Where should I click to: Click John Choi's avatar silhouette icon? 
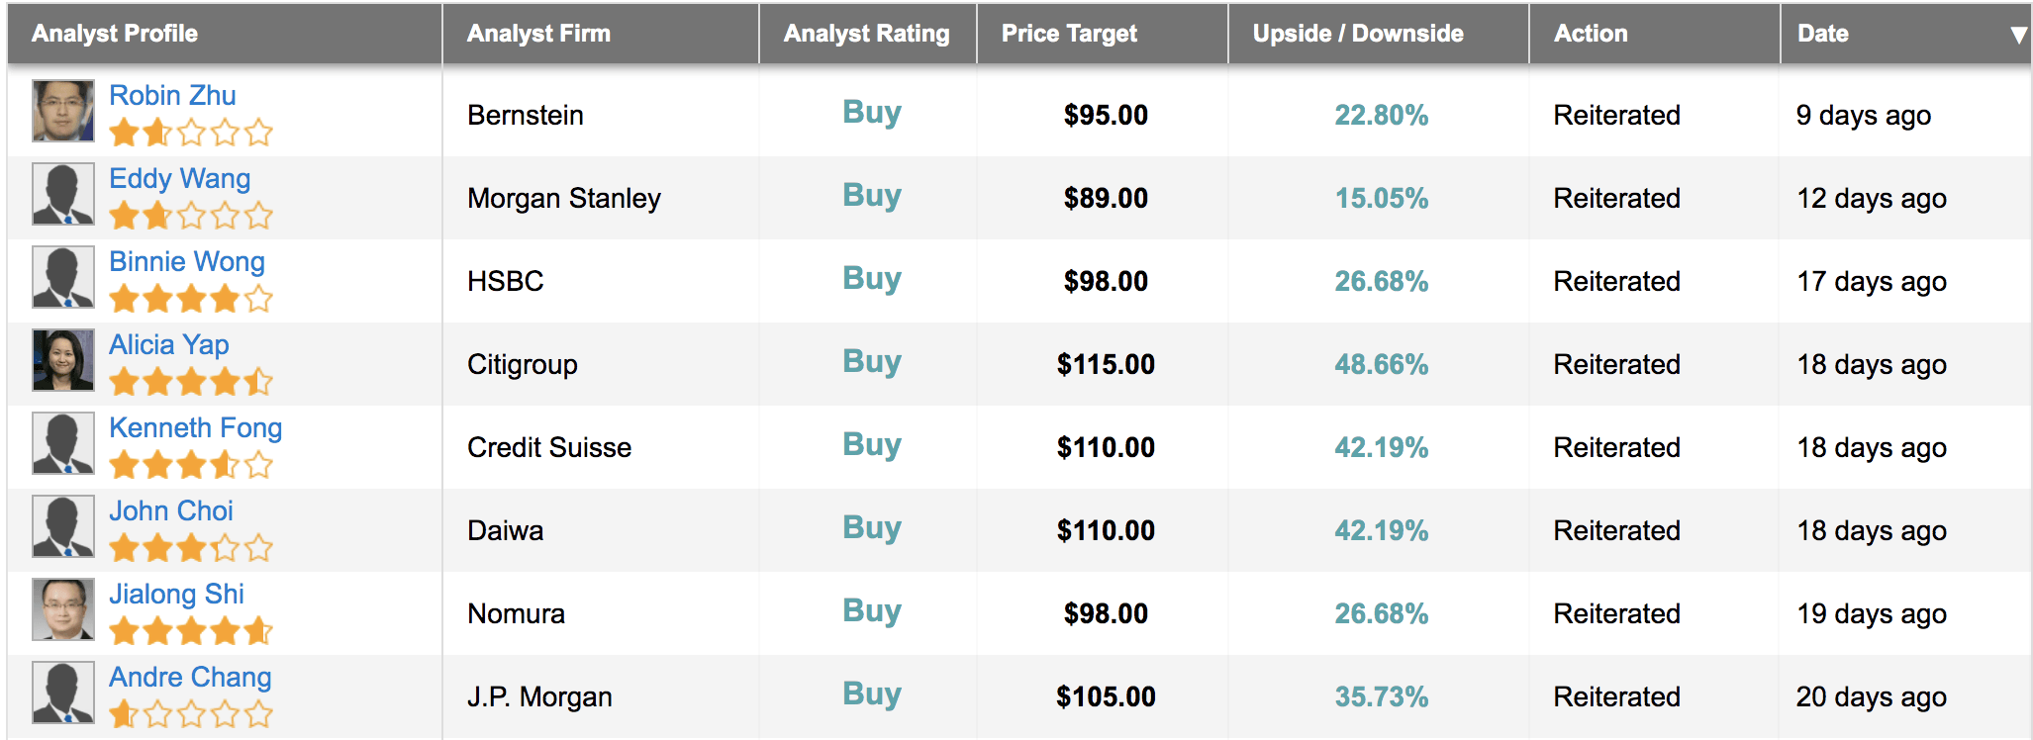tap(63, 526)
